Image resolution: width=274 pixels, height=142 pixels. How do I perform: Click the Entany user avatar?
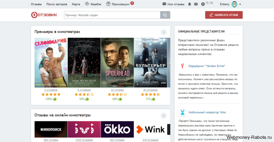tap(234, 4)
